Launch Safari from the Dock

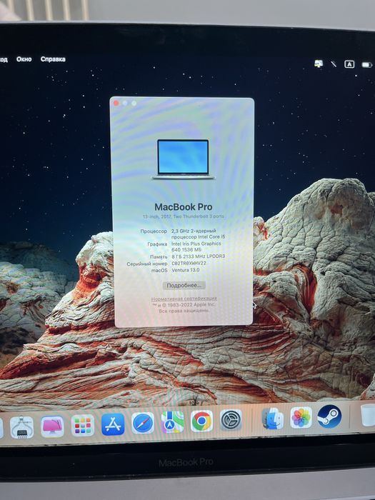(x=143, y=423)
